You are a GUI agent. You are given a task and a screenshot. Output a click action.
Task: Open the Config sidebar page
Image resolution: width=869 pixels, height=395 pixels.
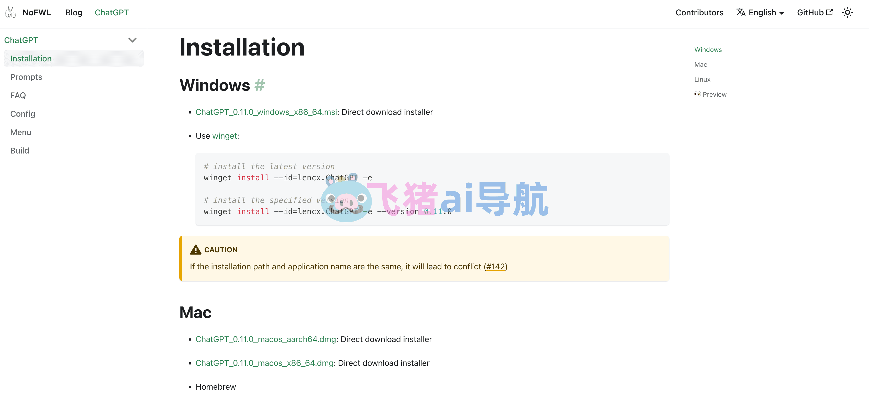(x=23, y=114)
